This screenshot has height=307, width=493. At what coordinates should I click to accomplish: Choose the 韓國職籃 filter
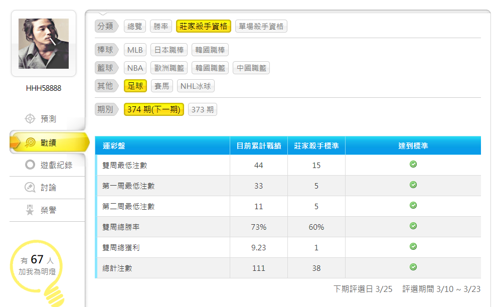click(210, 68)
